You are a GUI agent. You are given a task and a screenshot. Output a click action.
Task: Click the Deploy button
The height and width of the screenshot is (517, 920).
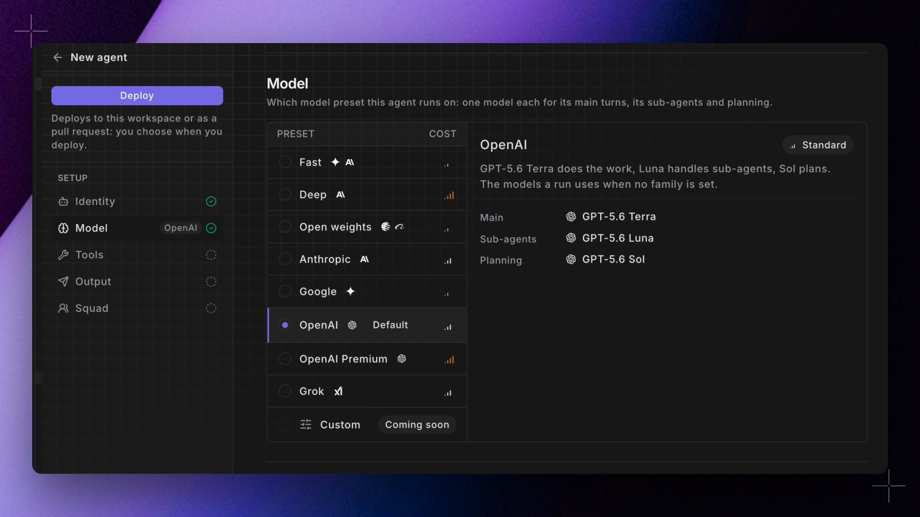(x=137, y=96)
